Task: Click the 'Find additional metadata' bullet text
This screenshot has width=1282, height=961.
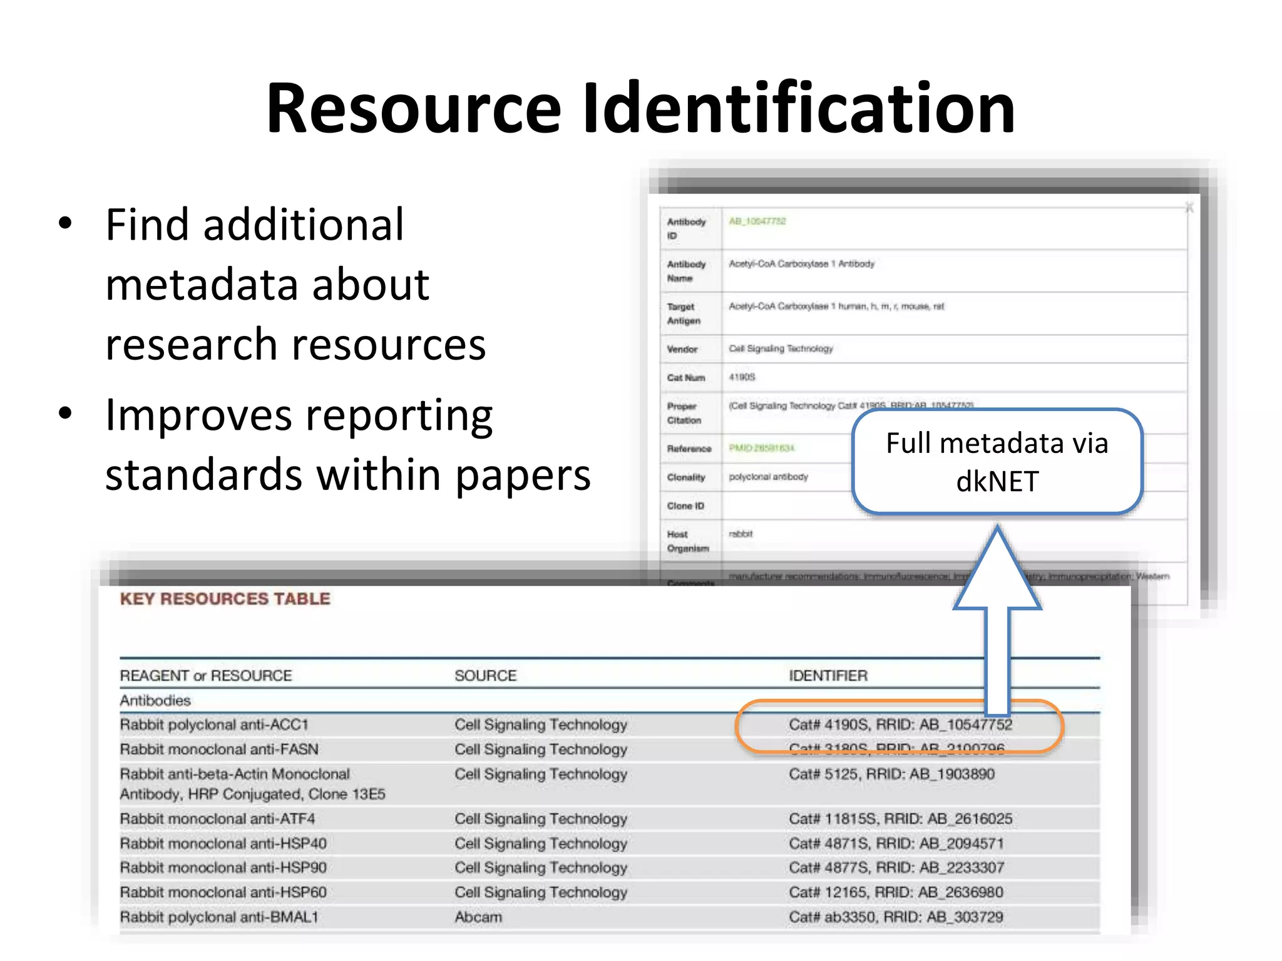Action: [295, 285]
